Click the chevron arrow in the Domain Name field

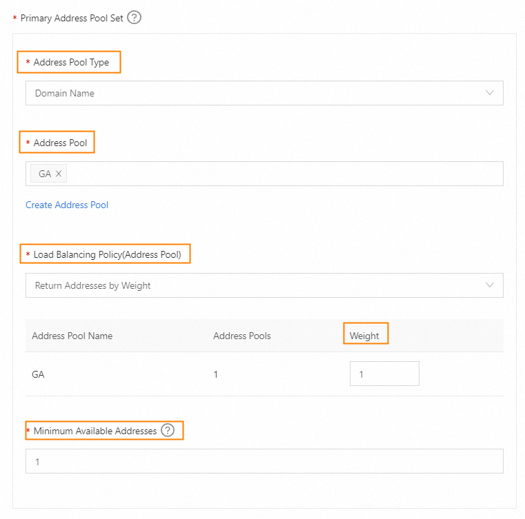[490, 92]
